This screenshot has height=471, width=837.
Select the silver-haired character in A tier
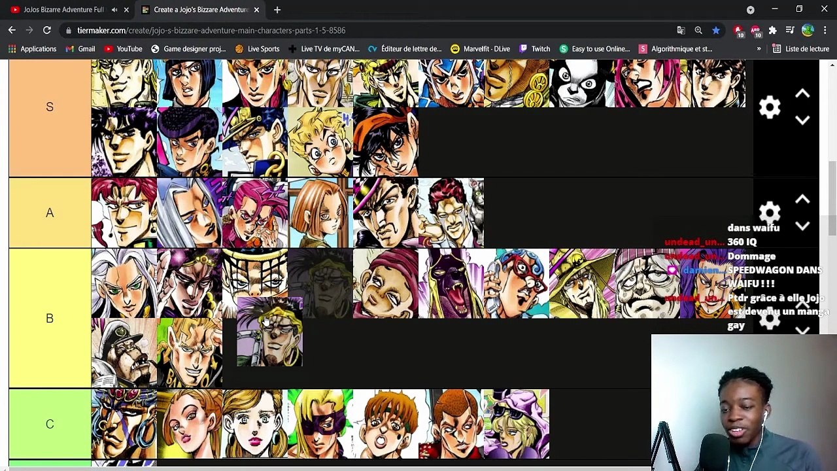click(190, 213)
